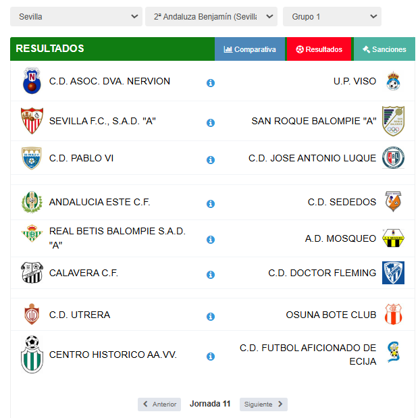
Task: Click info icon for C.D. Pablo VI match
Action: (211, 160)
